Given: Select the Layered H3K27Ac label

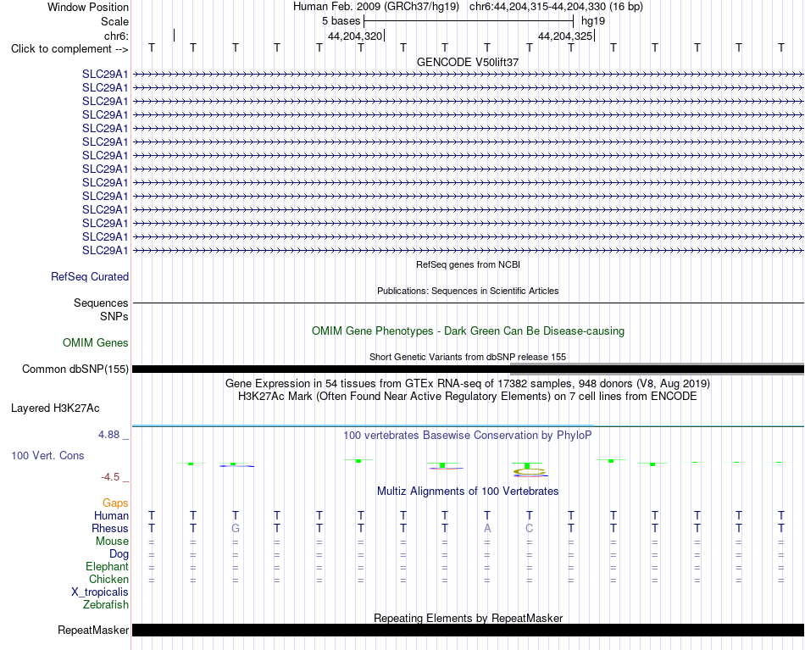Looking at the screenshot, I should [x=55, y=408].
